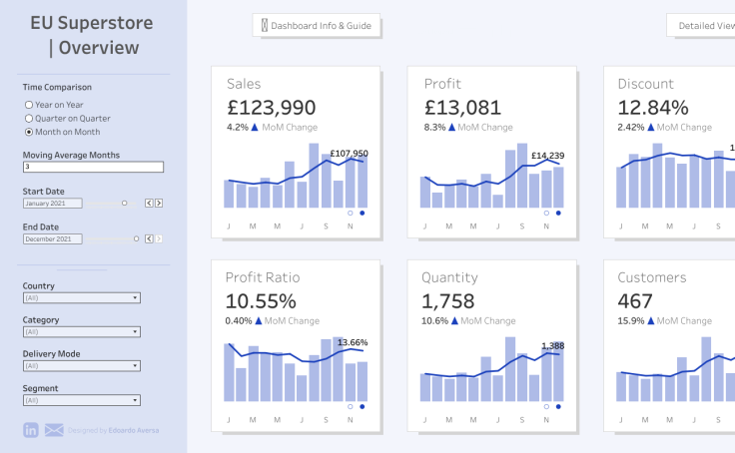The height and width of the screenshot is (453, 735).
Task: Open the Category filter dropdown
Action: click(x=82, y=332)
